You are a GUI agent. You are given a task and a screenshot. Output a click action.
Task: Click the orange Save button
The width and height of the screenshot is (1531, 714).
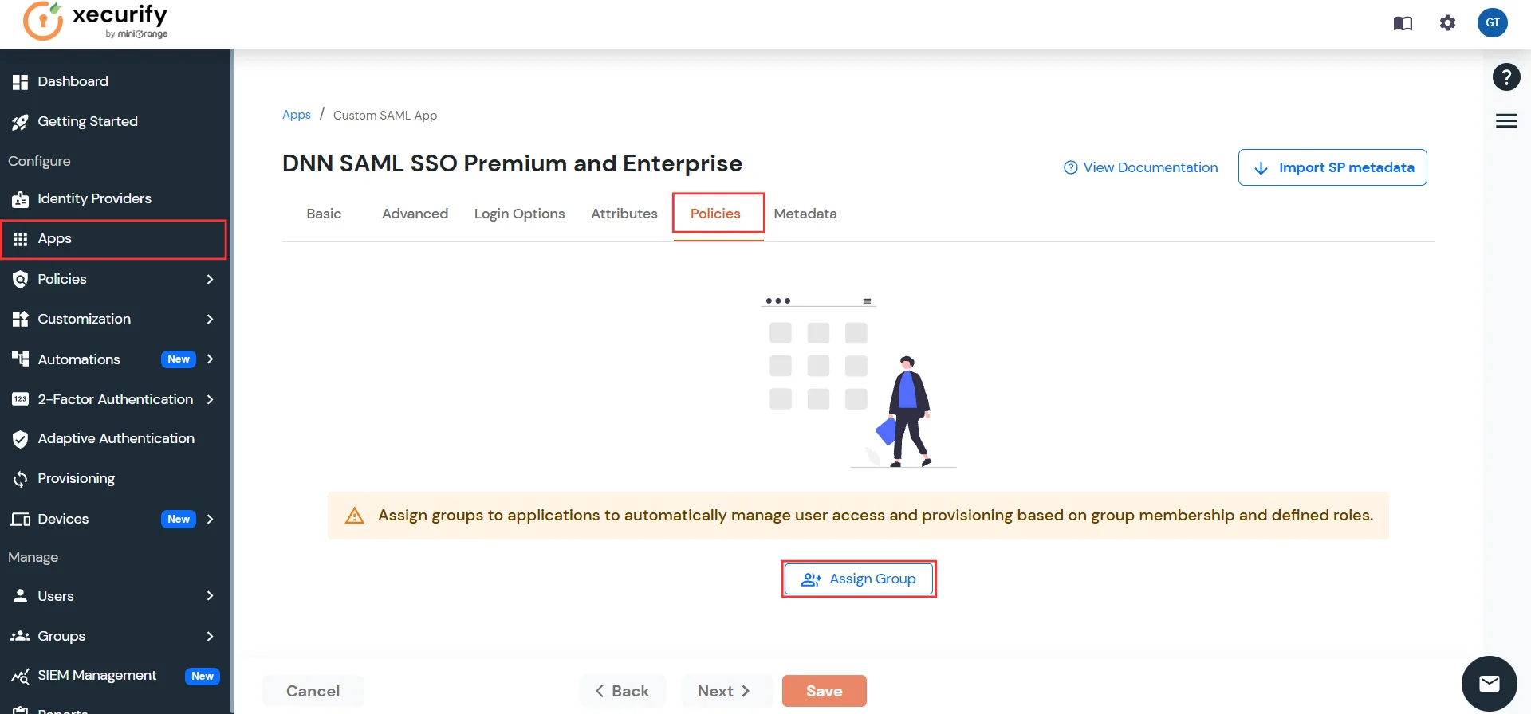tap(825, 691)
